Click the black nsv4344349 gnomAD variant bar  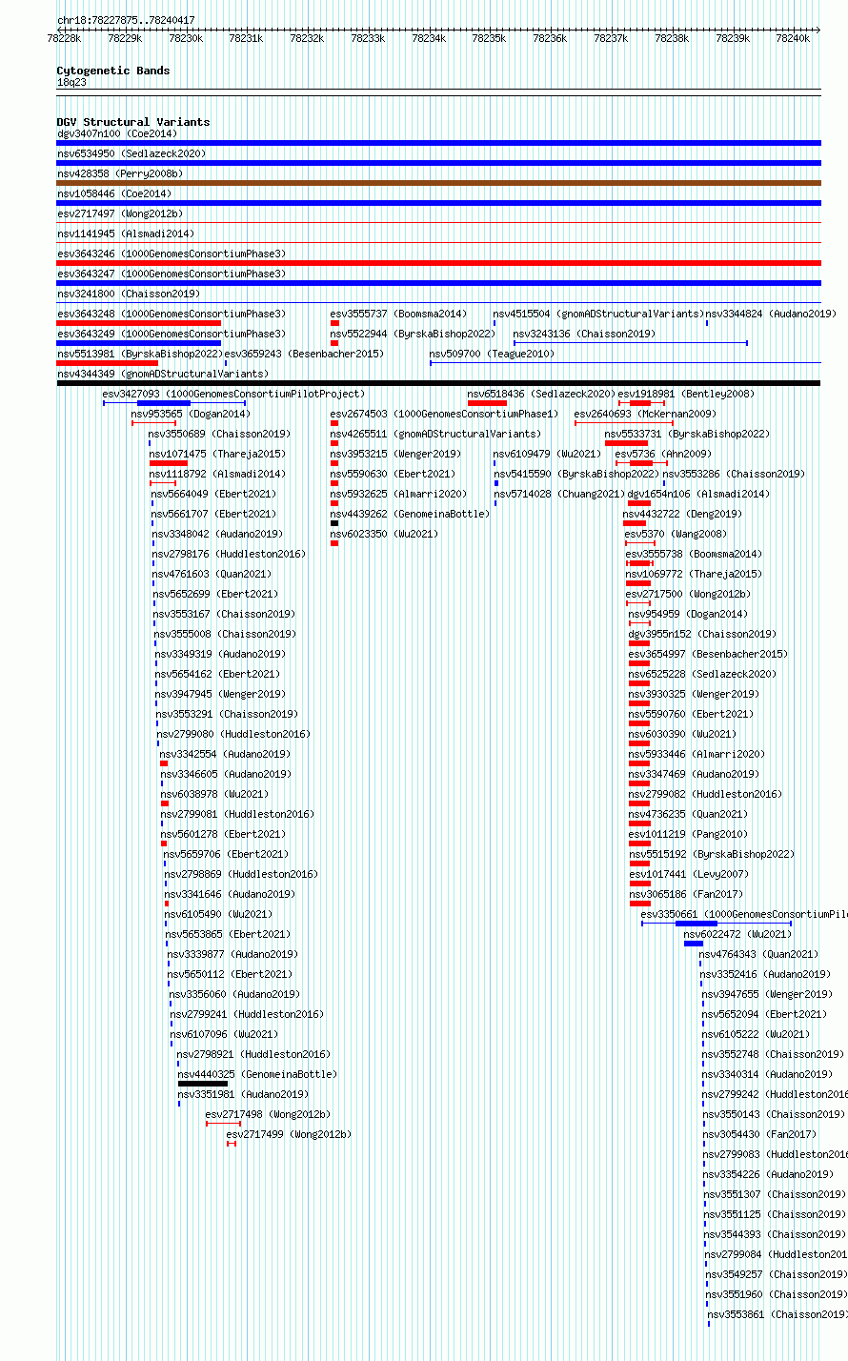(x=438, y=383)
